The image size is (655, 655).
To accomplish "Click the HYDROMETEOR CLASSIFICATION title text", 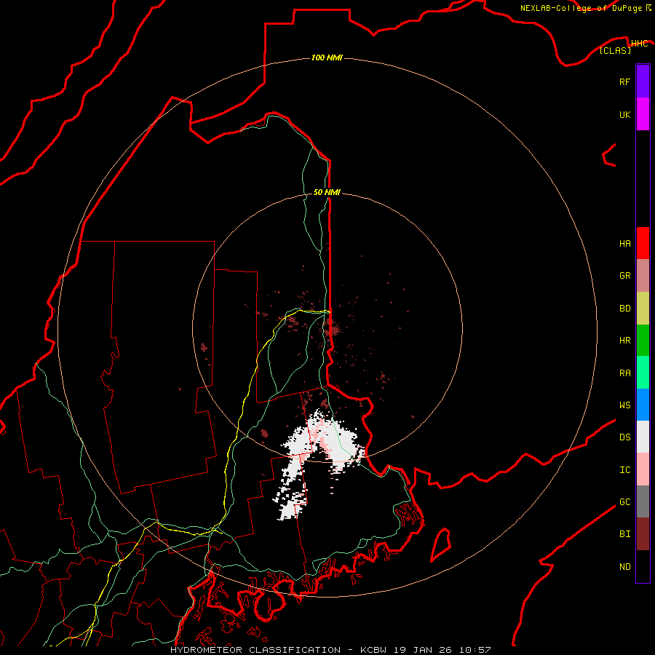I will pos(255,650).
